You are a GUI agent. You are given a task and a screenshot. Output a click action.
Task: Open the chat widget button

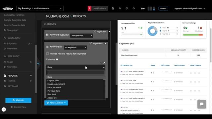pos(202,104)
